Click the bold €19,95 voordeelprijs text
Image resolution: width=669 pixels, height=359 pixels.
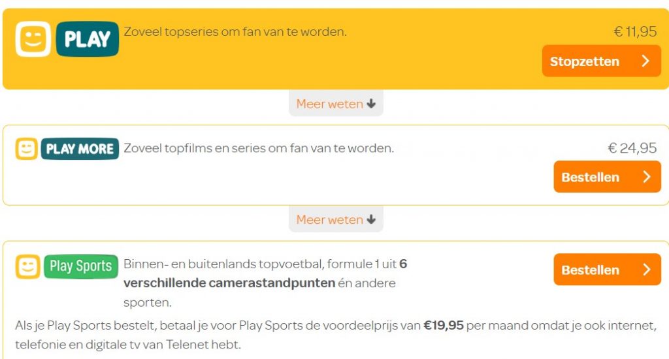coord(444,326)
